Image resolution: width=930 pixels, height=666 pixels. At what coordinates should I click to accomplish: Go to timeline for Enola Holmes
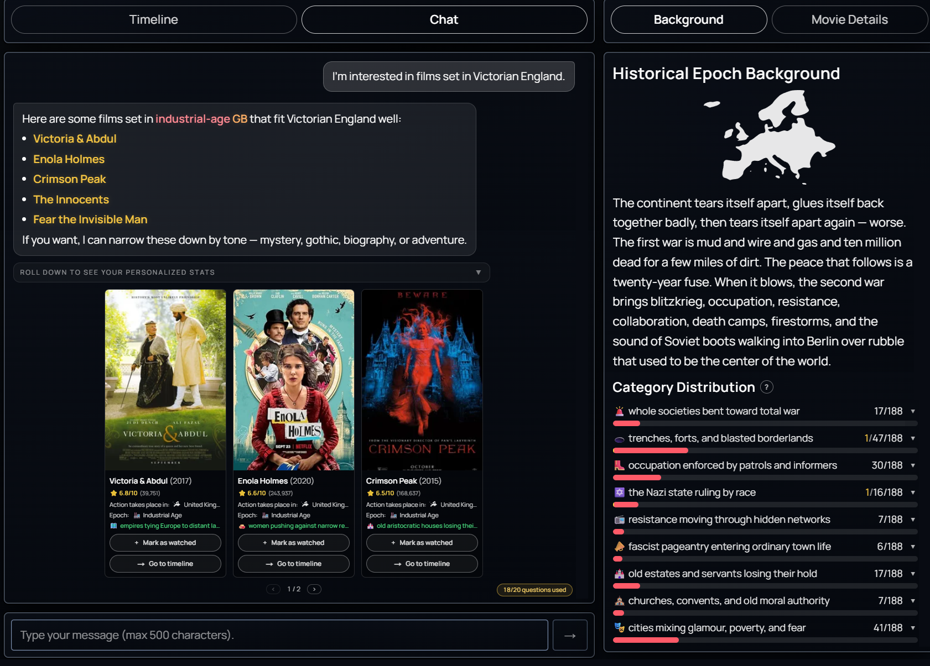click(x=294, y=564)
